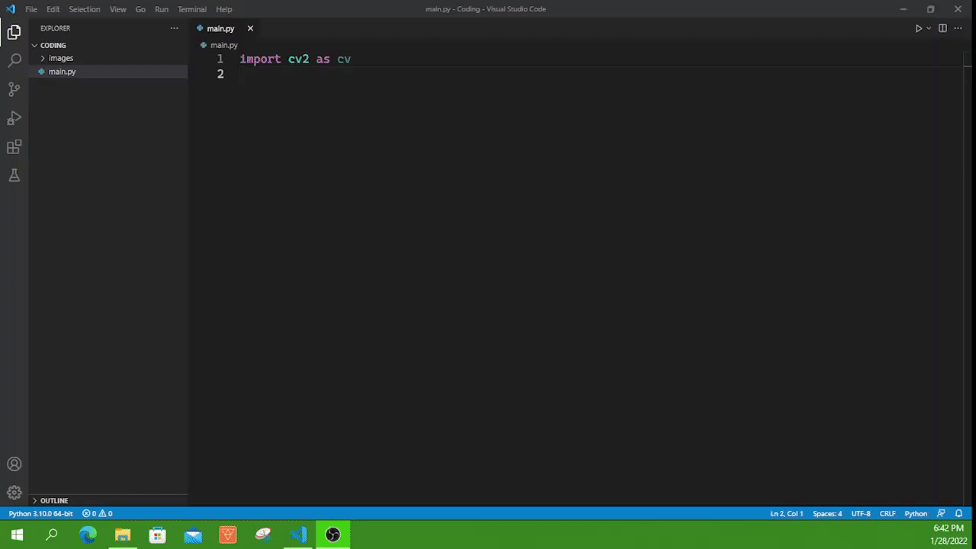Screen dimensions: 976x549
Task: Open the Testing flask icon
Action: pos(14,175)
